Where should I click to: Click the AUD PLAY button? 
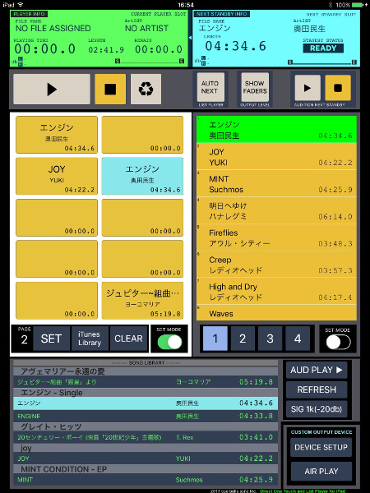coord(317,370)
